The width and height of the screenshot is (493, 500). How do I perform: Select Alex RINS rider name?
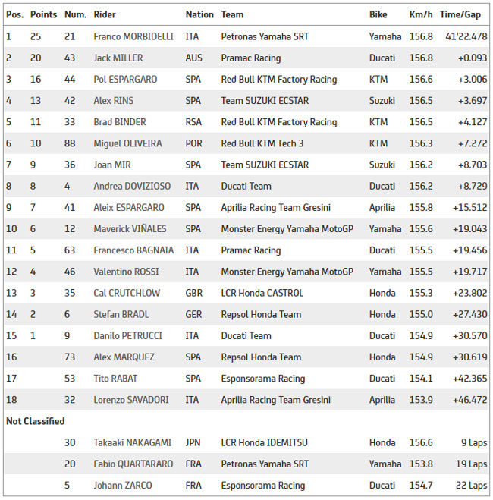click(x=114, y=101)
